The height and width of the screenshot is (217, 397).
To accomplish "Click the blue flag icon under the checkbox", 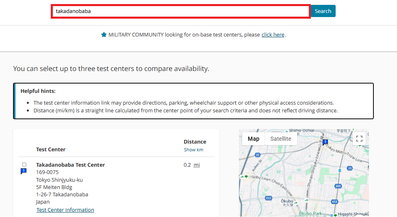I will 24,172.
